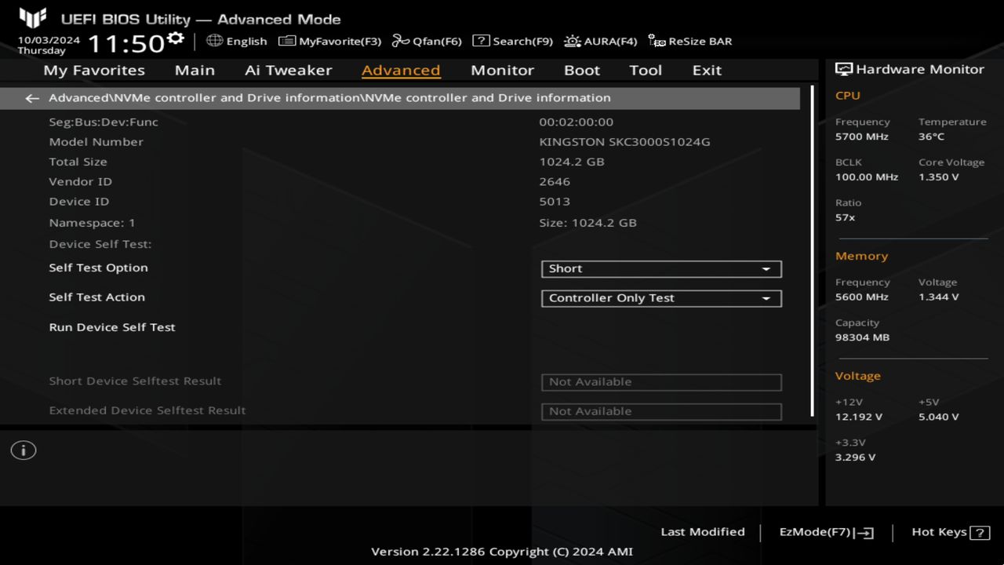Click the 11:50 clock display
Screen dimensions: 1004x565
125,42
